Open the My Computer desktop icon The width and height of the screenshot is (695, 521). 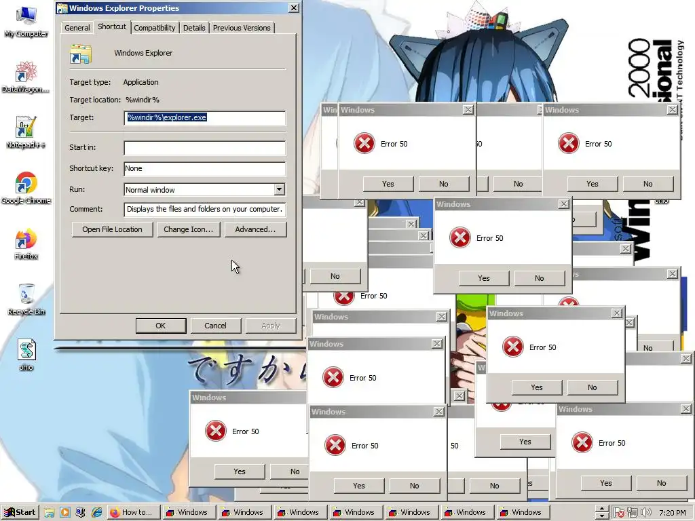click(26, 21)
